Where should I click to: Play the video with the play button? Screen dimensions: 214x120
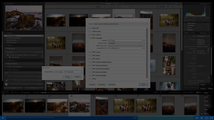(x=3, y=118)
